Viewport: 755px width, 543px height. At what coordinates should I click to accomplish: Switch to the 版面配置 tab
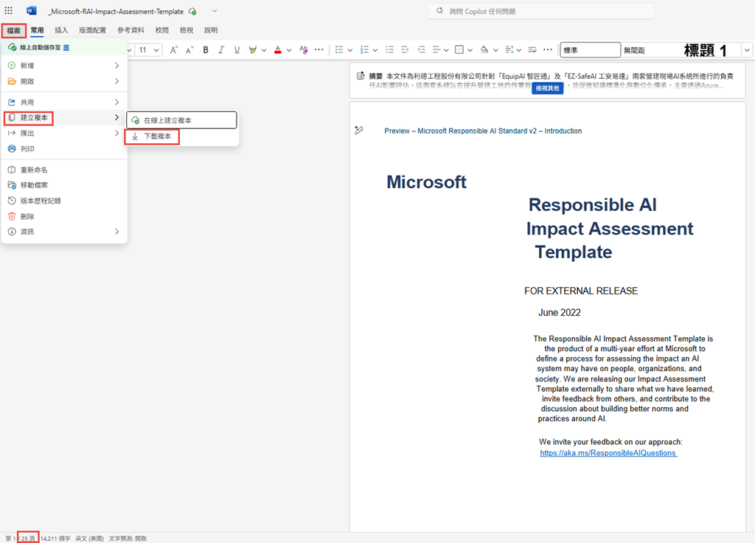pos(92,30)
